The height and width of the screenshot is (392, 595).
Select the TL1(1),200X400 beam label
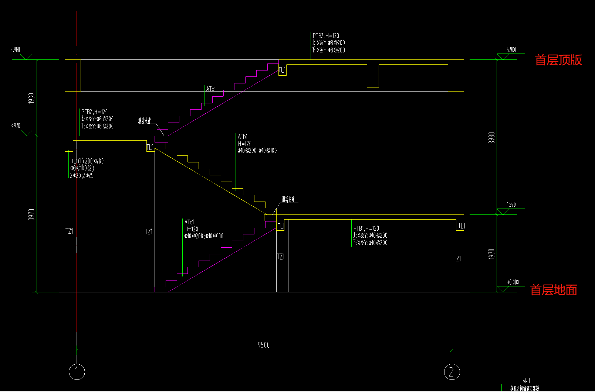[x=88, y=161]
